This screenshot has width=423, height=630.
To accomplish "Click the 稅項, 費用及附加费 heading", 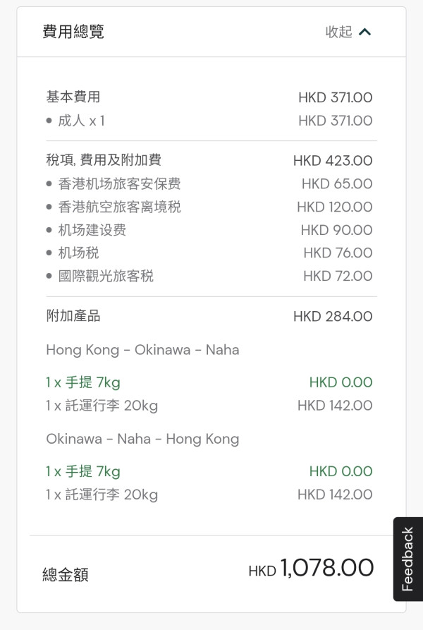I will pos(103,160).
